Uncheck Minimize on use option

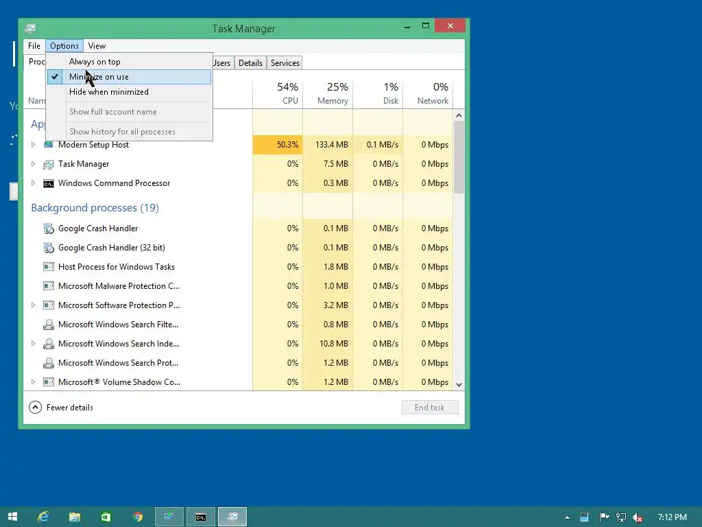(x=129, y=77)
